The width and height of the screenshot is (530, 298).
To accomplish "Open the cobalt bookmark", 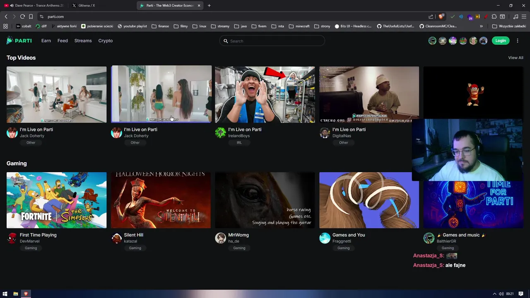I will [x=24, y=26].
